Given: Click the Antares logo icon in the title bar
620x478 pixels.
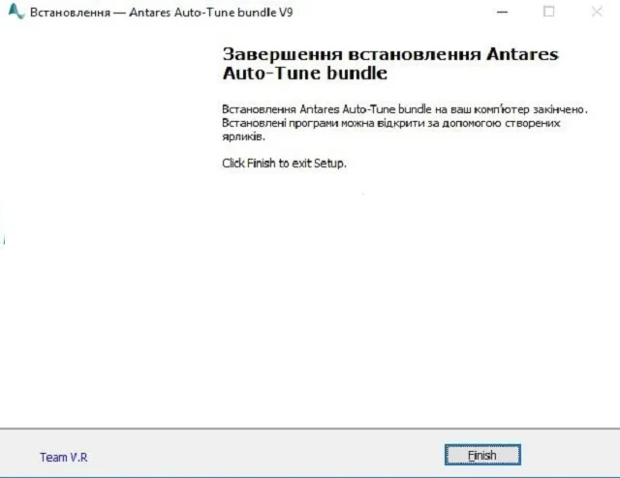Looking at the screenshot, I should pyautogui.click(x=15, y=12).
